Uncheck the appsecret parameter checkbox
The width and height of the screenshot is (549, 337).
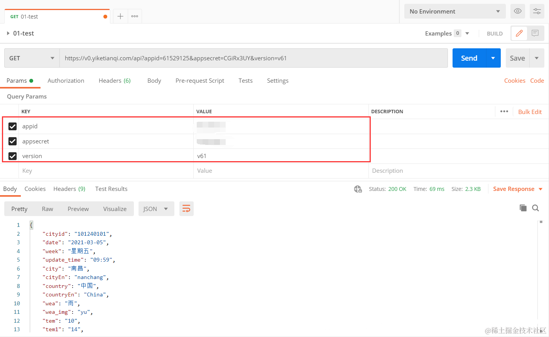[x=12, y=141]
